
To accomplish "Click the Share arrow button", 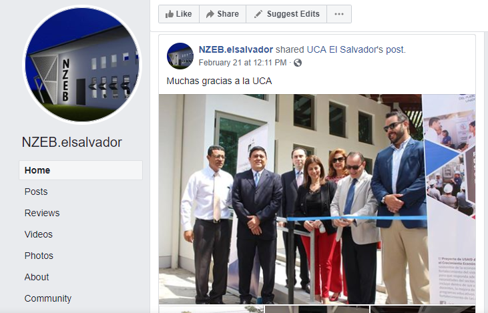I will [222, 14].
